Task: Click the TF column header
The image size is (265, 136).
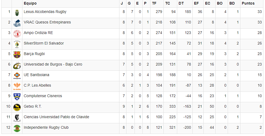Action: (x=154, y=4)
